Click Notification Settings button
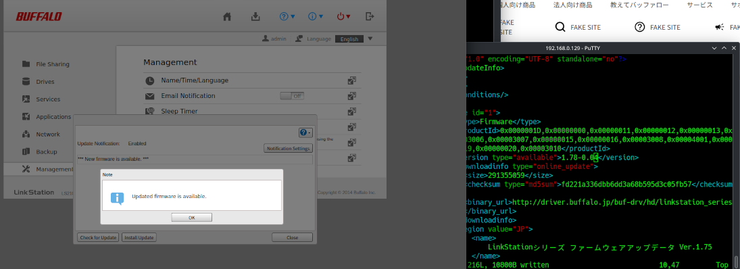 [x=288, y=149]
